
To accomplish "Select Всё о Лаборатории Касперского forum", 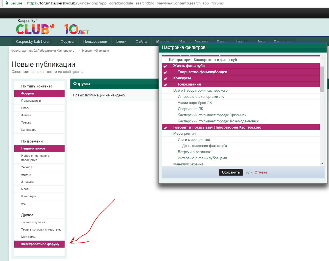I will pos(241,91).
